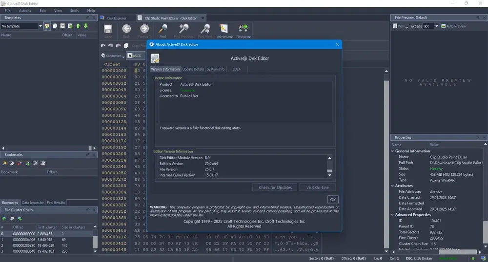Toggle the ASCII view button
The height and width of the screenshot is (262, 488).
coord(135,56)
